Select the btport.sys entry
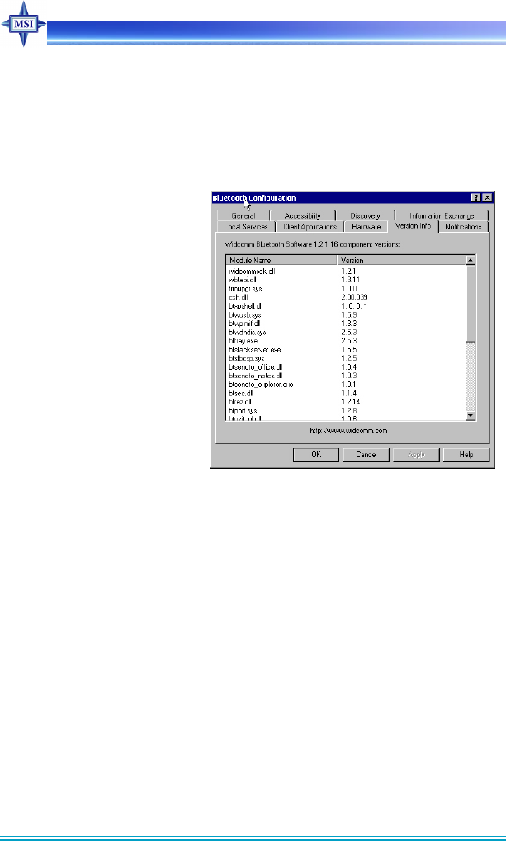506x841 pixels. [243, 411]
